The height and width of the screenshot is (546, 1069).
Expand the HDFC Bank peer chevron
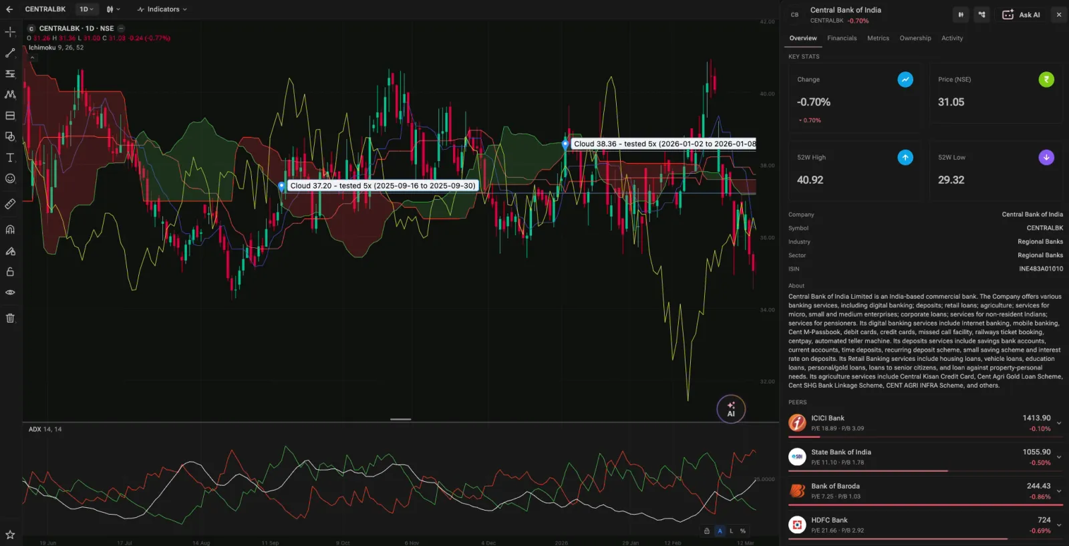point(1059,525)
